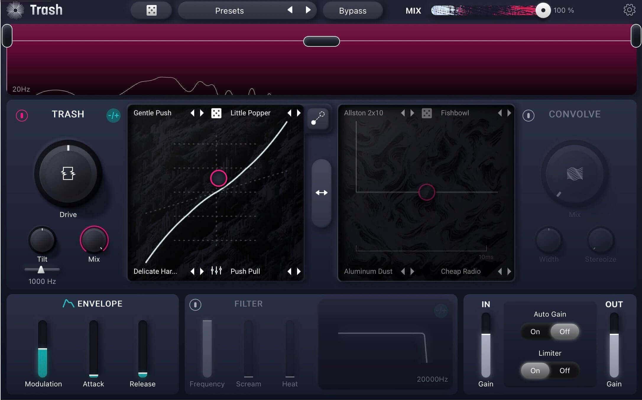This screenshot has width=642, height=400.
Task: Click the Modulation envelope slider
Action: click(43, 349)
